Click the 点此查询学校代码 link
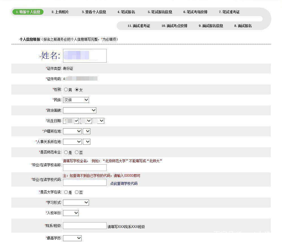Viewport: 282px width, 242px height. click(124, 183)
